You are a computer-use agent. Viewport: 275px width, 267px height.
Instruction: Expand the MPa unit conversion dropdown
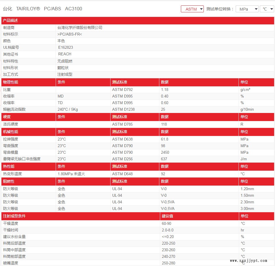[247, 9]
